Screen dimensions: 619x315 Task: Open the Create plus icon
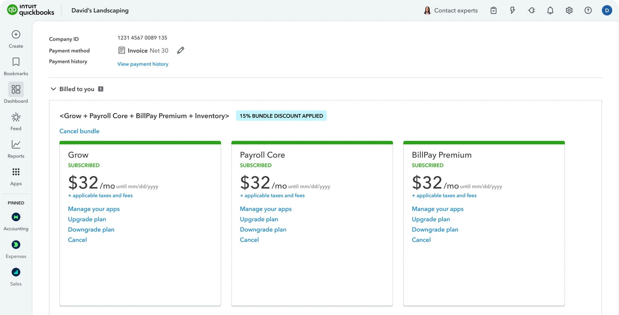click(x=16, y=34)
